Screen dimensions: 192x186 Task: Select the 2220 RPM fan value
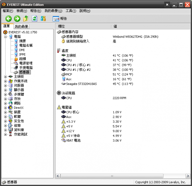pyautogui.click(x=119, y=98)
